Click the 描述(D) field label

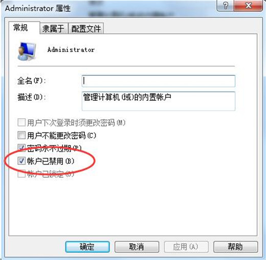31,97
